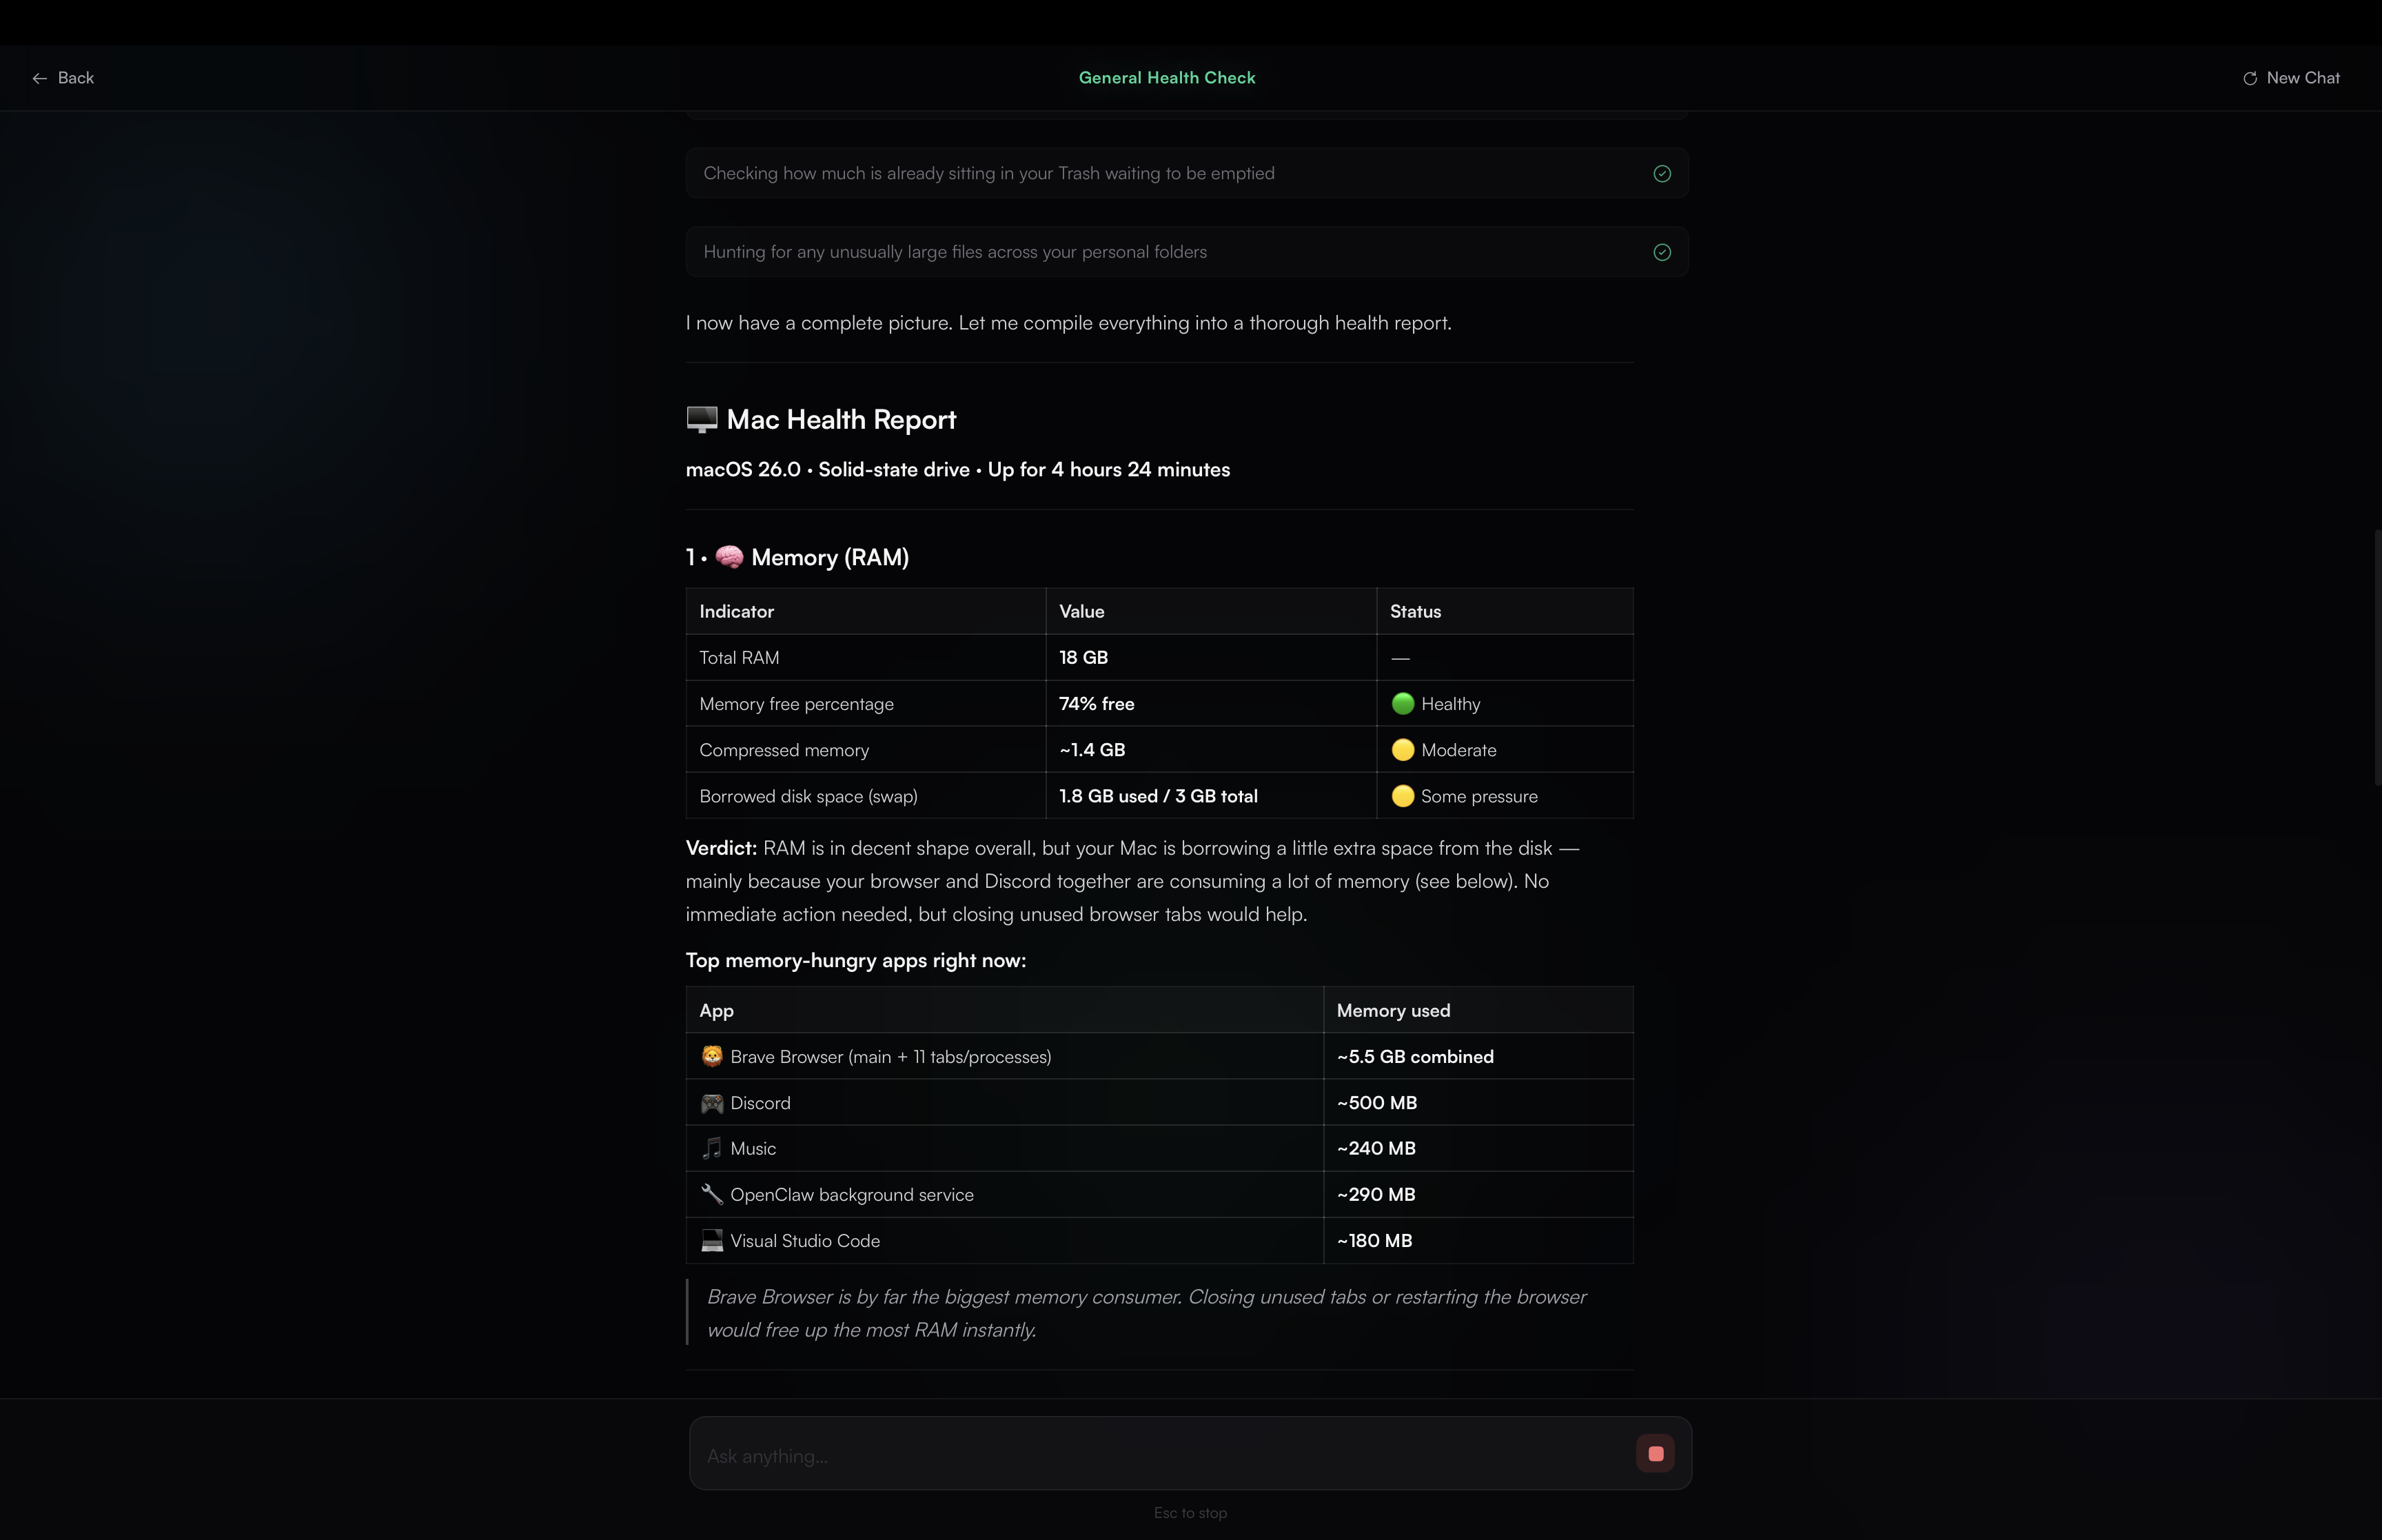Image resolution: width=2382 pixels, height=1540 pixels.
Task: Click the Discord controller icon in table
Action: pos(712,1103)
